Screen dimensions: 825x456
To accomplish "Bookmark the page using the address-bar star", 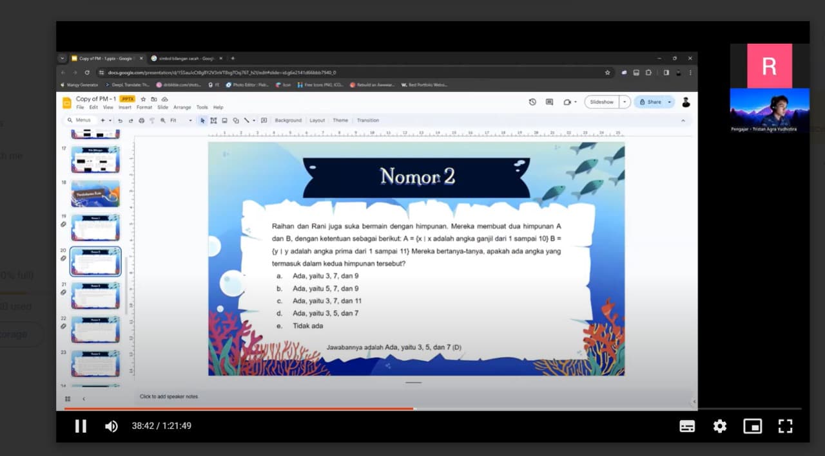I will (607, 73).
